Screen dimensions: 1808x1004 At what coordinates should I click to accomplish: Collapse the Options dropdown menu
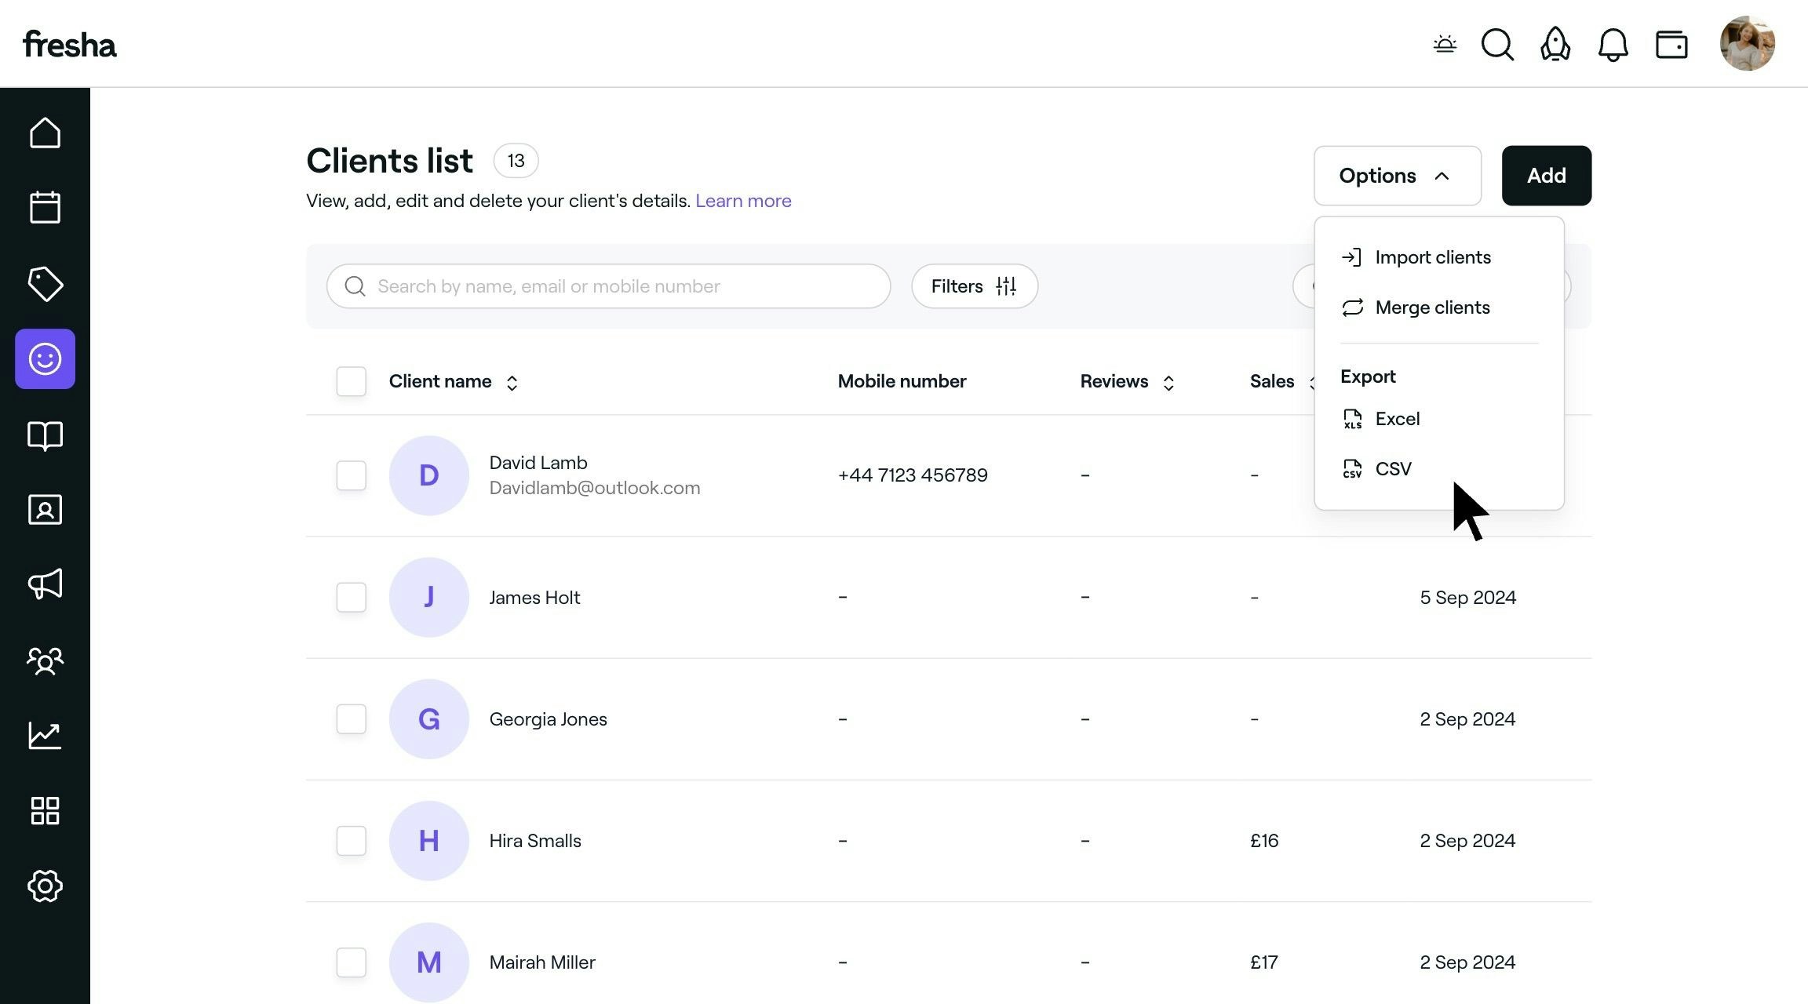(x=1397, y=175)
